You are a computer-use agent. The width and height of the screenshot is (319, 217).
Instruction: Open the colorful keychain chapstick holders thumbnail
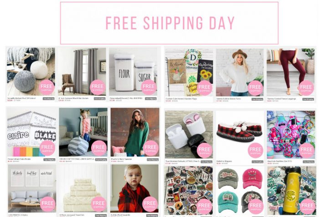point(291,134)
